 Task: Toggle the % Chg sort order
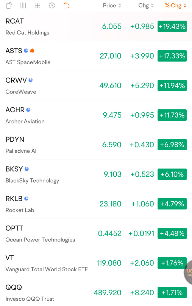(176, 5)
